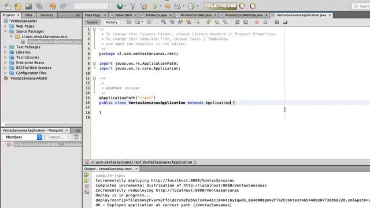Click the Toggle Rectangular Selection icon
The height and width of the screenshot is (208, 370).
[x=197, y=22]
